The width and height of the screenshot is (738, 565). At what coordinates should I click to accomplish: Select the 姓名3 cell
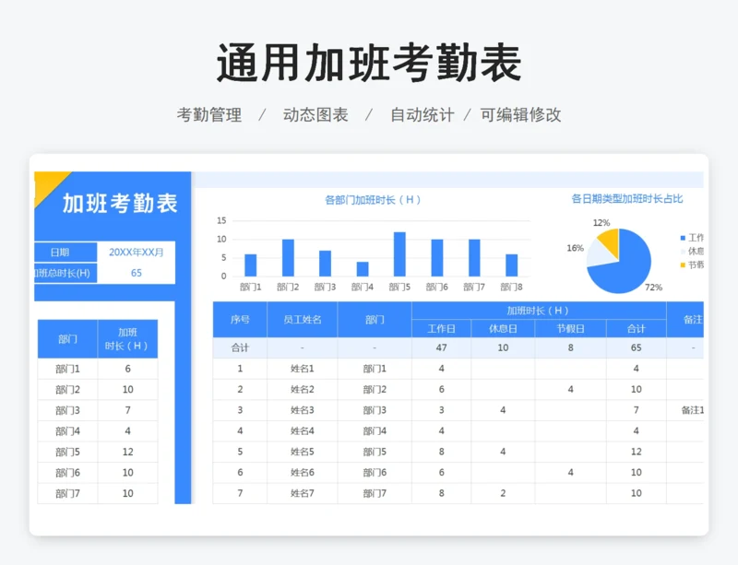pos(303,410)
